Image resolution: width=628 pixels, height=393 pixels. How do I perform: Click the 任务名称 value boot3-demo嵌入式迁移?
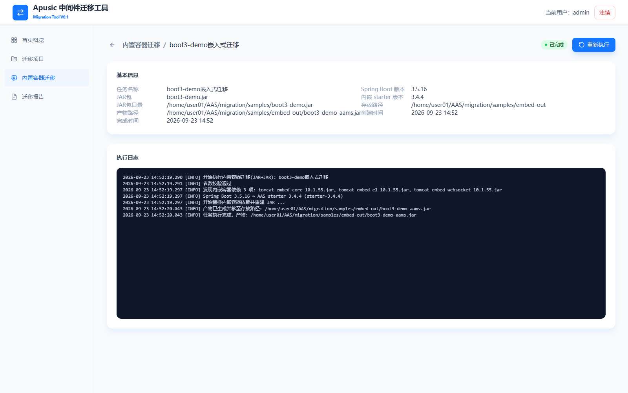[x=197, y=89]
